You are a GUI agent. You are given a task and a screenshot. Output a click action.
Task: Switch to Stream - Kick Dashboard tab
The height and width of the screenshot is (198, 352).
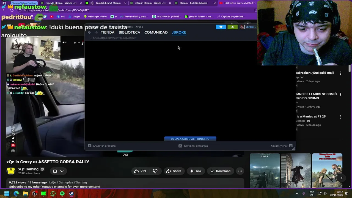click(194, 3)
